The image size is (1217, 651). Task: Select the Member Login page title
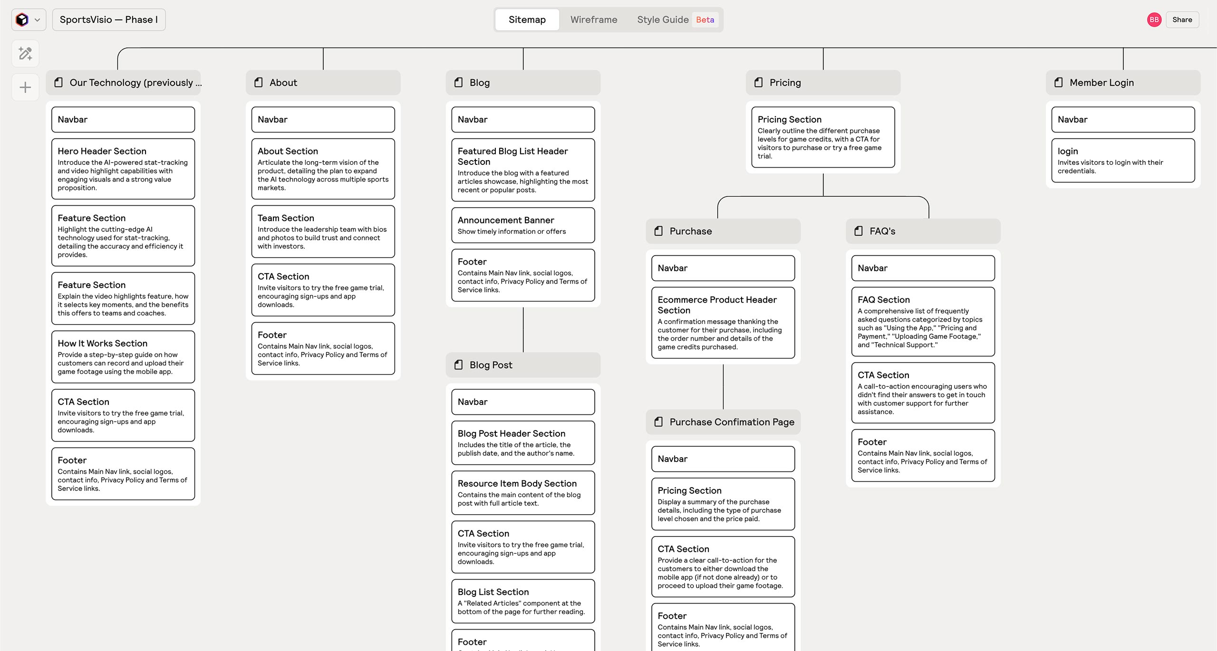1101,83
